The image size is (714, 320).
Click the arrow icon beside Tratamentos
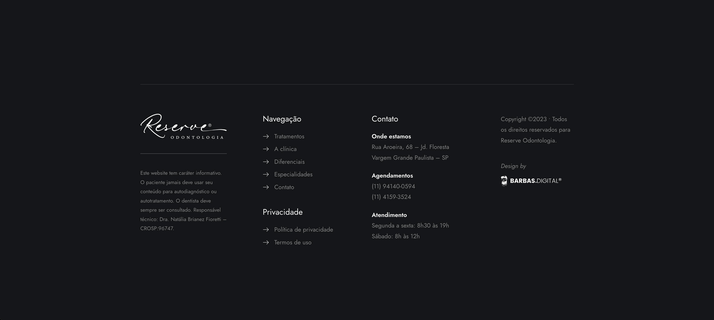(266, 137)
